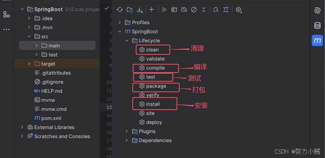Open more tool windows ellipsis in sidebar
Image resolution: width=325 pixels, height=158 pixels.
click(6, 29)
